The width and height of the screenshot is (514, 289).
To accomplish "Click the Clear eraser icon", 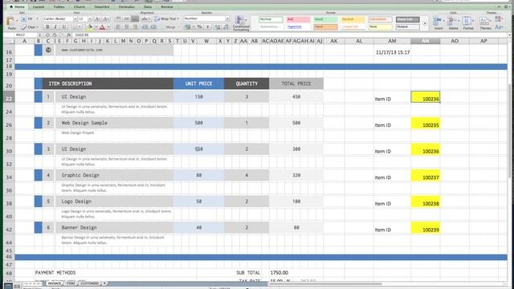I will (x=24, y=27).
